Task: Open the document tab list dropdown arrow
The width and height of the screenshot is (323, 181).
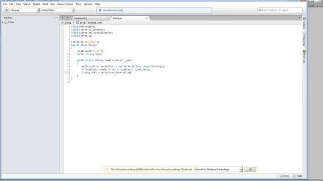Action: 300,18
